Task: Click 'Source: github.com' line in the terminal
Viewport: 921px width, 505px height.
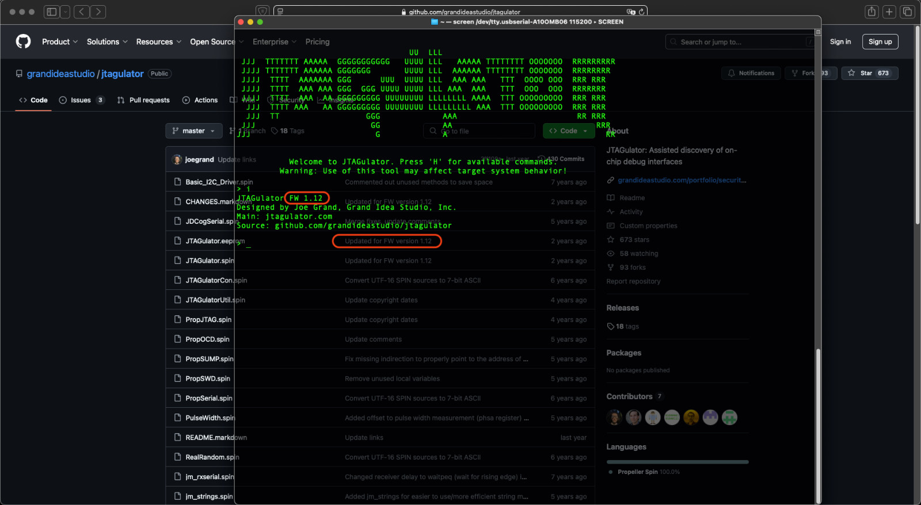Action: pyautogui.click(x=344, y=225)
